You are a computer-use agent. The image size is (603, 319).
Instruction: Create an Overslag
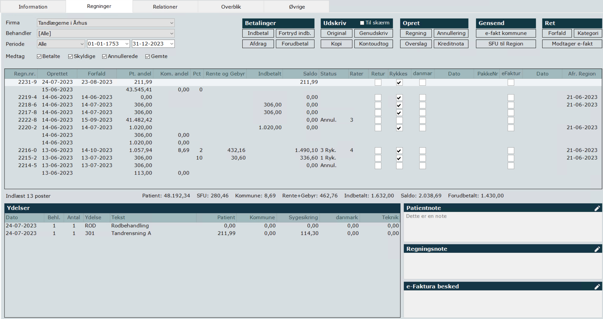(x=416, y=44)
